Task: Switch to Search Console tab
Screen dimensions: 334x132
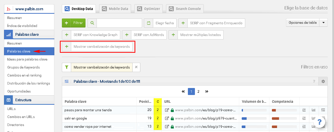Action: point(185,9)
